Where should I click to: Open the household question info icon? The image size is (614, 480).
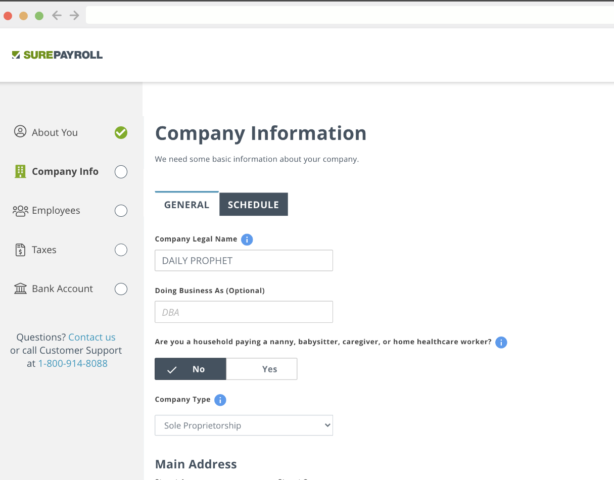click(x=501, y=343)
